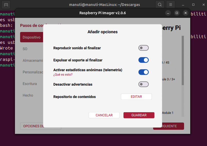Open new tab icon in terminal window
The width and height of the screenshot is (207, 146).
pos(6,5)
